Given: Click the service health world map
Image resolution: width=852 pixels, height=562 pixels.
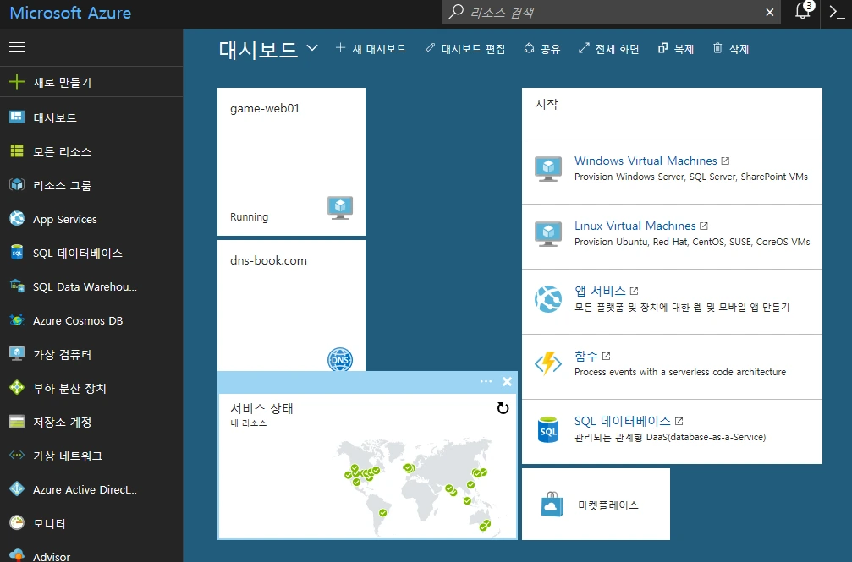Looking at the screenshot, I should (x=415, y=488).
